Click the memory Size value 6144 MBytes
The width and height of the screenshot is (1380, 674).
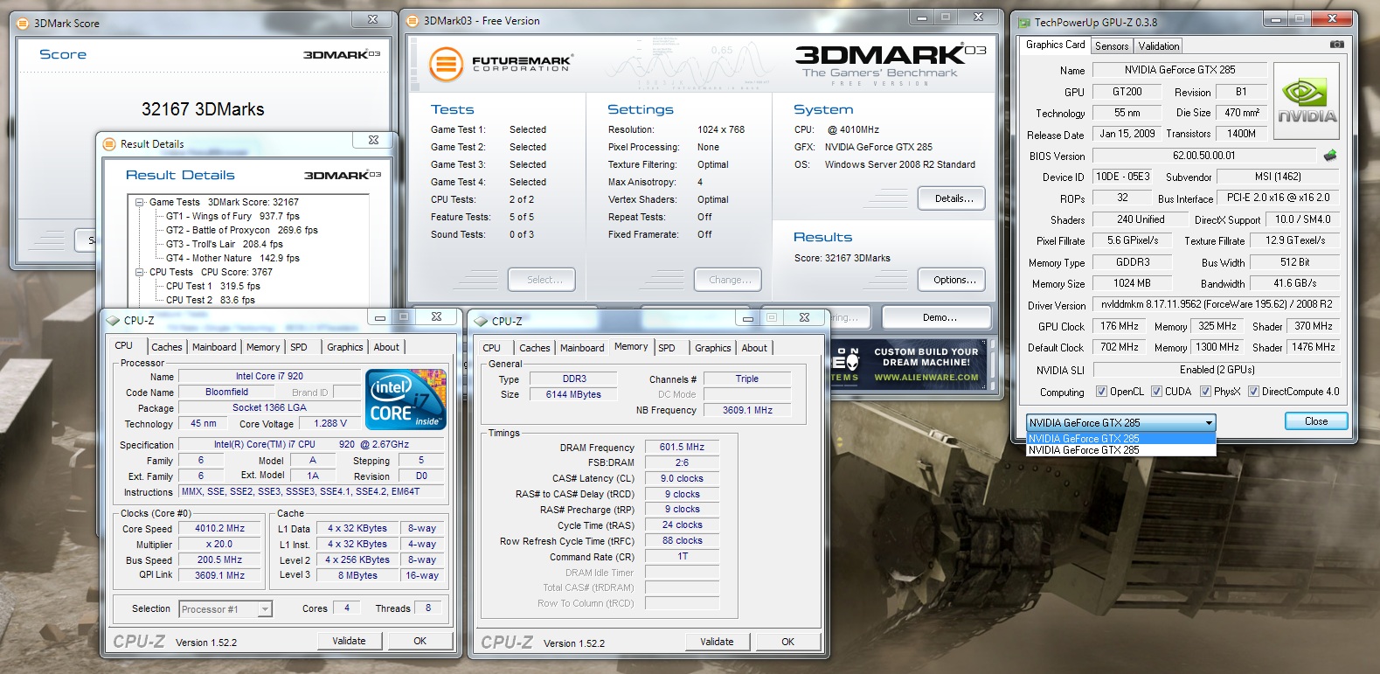tap(573, 394)
